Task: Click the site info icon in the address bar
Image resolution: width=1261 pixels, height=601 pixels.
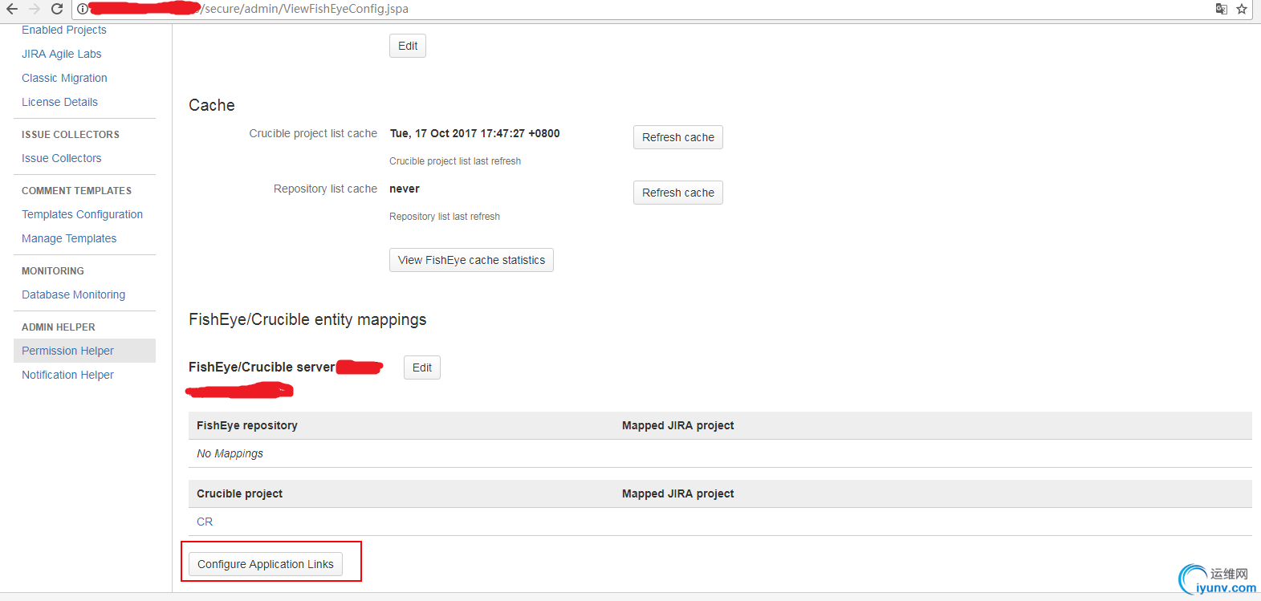Action: (83, 9)
